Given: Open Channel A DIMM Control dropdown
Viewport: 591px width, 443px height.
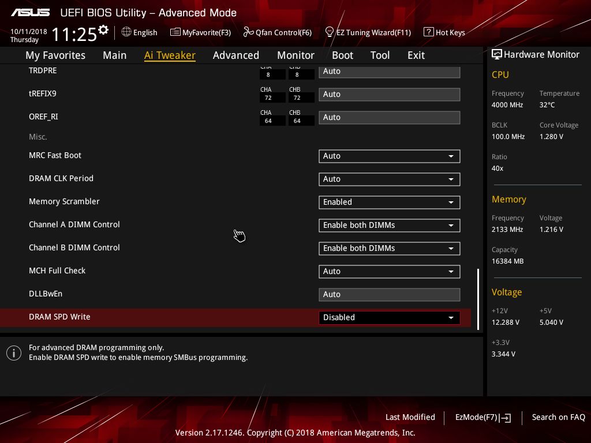Looking at the screenshot, I should 390,226.
